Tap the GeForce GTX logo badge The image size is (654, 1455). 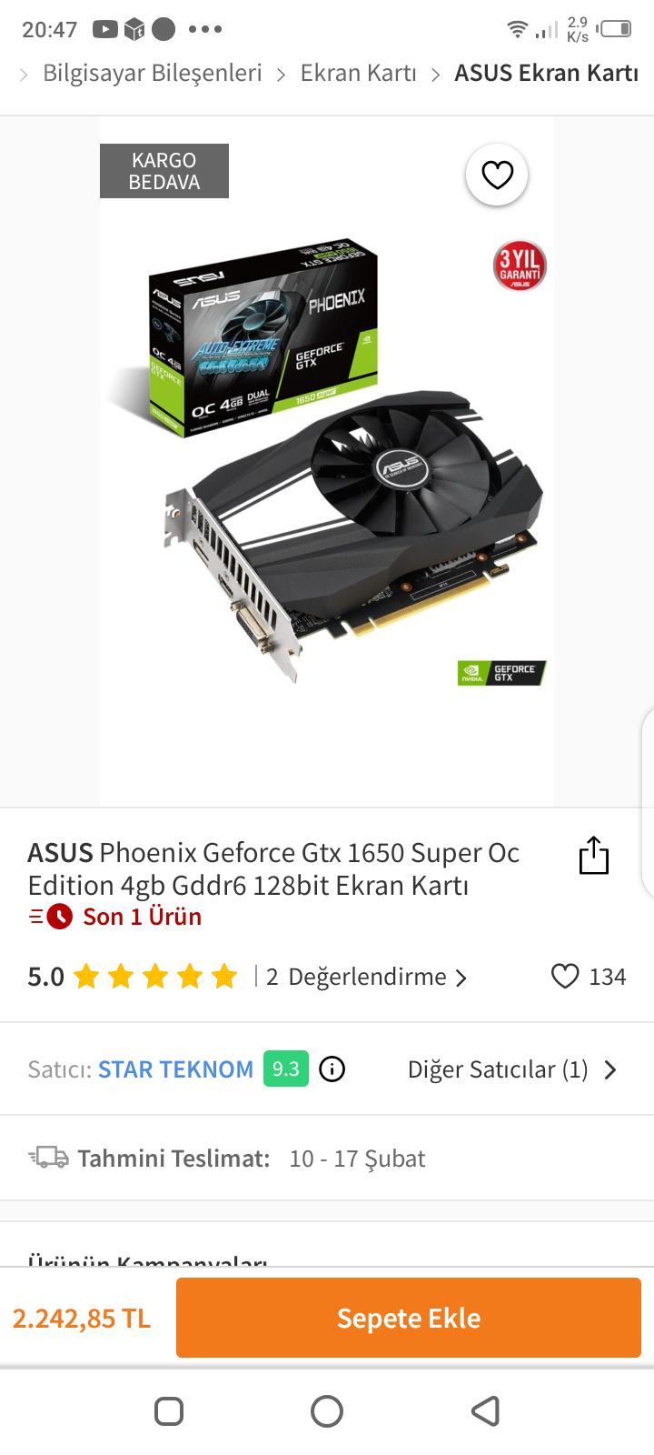point(501,673)
